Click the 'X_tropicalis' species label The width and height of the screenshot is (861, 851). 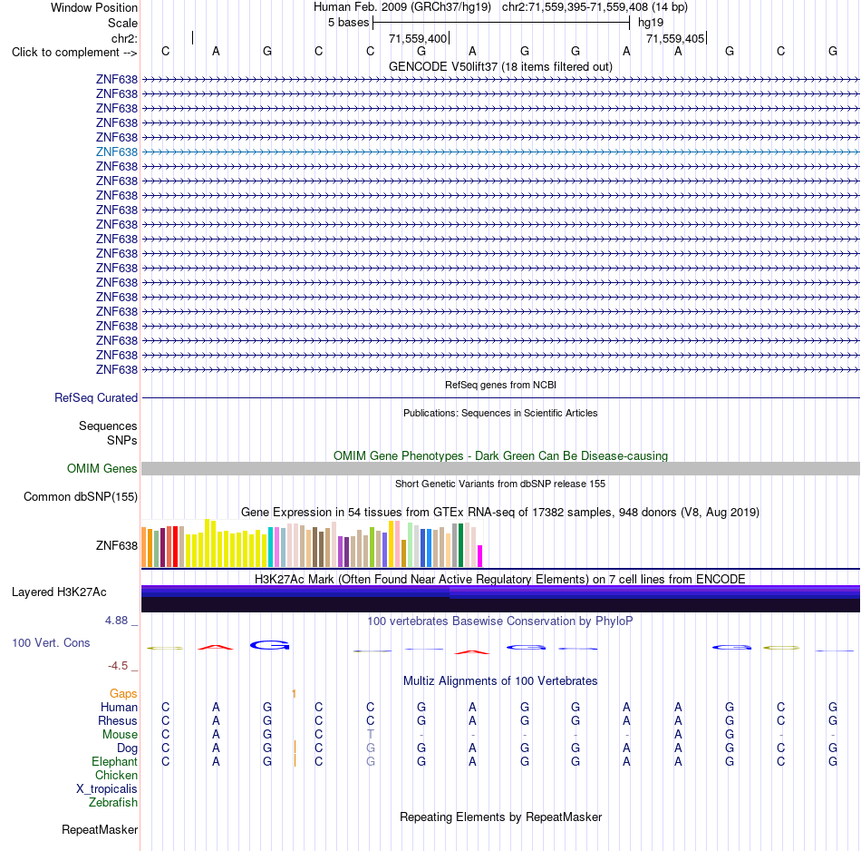pos(107,789)
